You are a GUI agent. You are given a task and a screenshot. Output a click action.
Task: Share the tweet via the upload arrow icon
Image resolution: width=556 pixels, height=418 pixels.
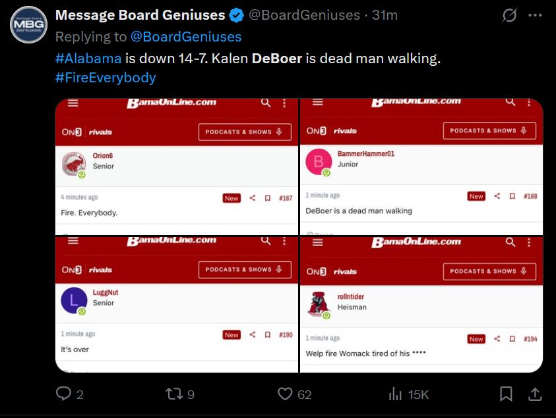tap(535, 394)
